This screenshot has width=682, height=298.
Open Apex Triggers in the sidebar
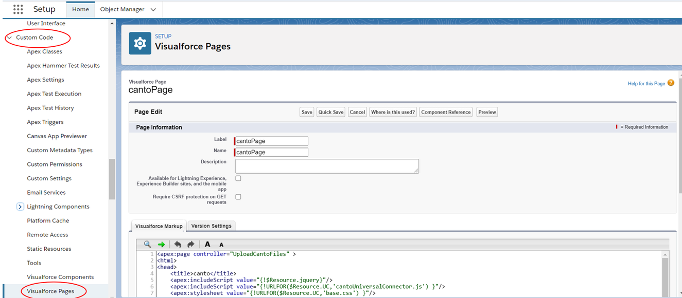click(45, 122)
